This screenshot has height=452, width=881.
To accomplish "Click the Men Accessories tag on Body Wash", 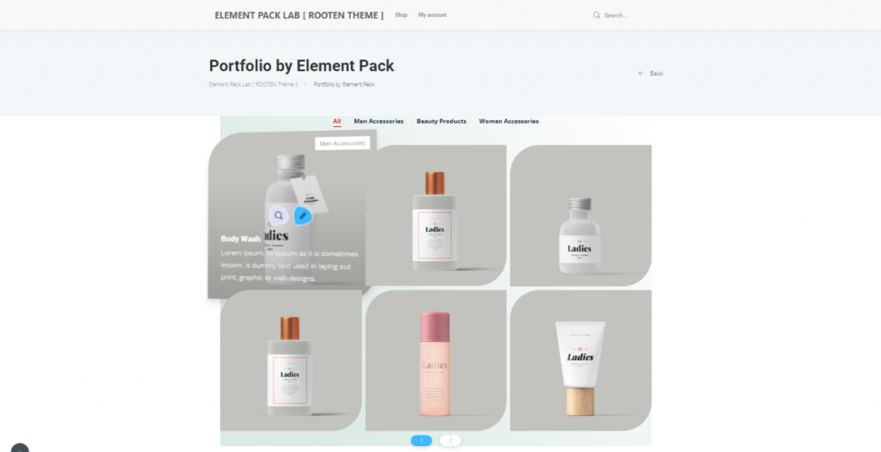I will point(342,144).
